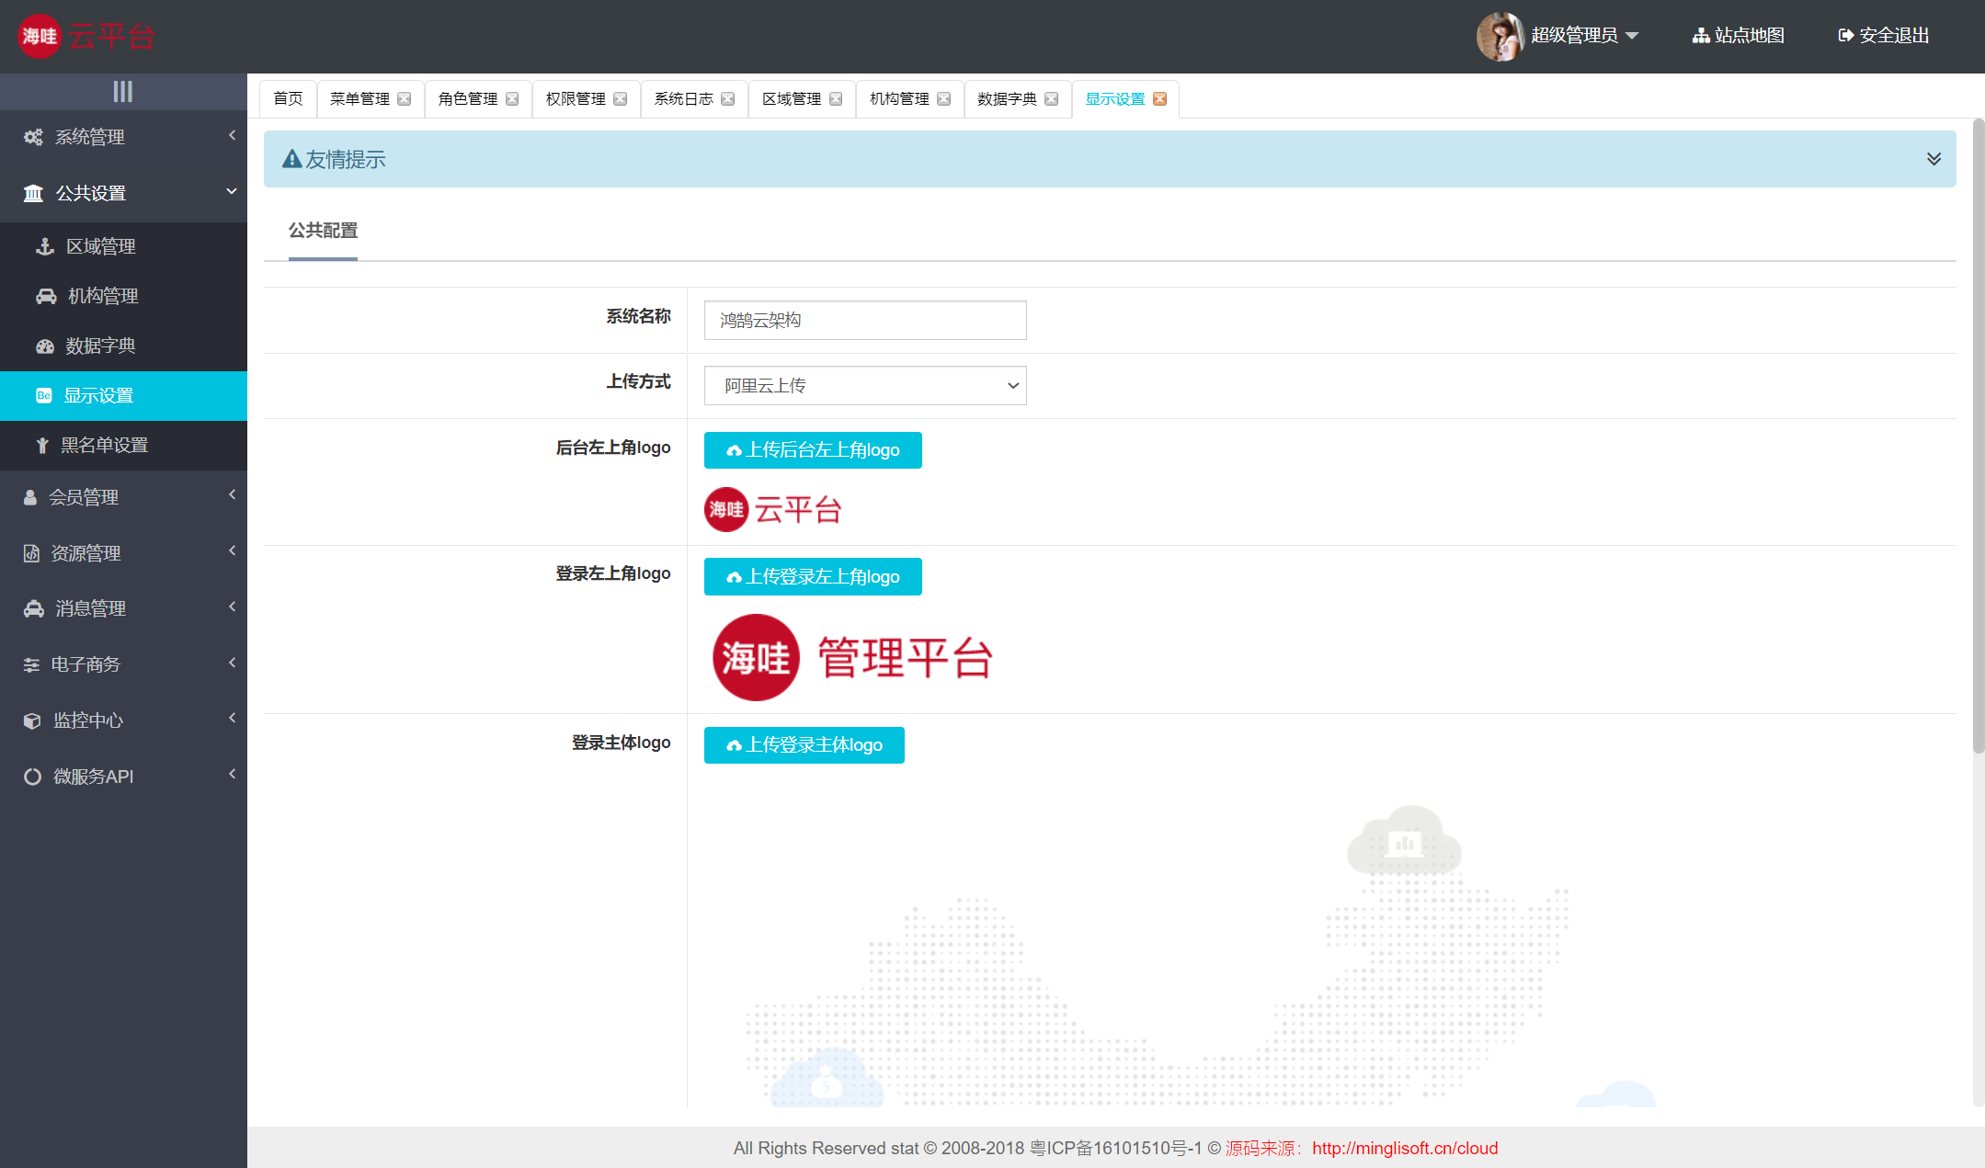Viewport: 1985px width, 1168px height.
Task: Switch to the 系统日志 tab
Action: (684, 98)
